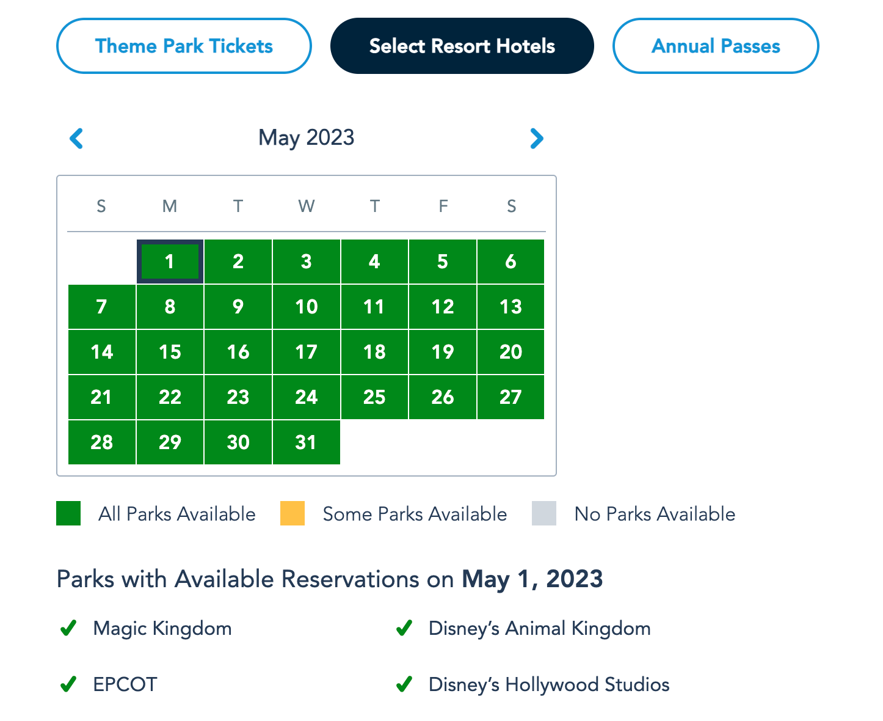Screen dimensions: 883x721
Task: Switch to Theme Park Tickets tab
Action: 184,46
